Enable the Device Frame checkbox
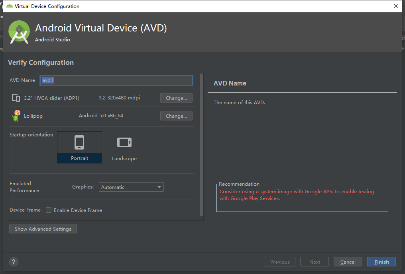The image size is (405, 274). point(49,210)
